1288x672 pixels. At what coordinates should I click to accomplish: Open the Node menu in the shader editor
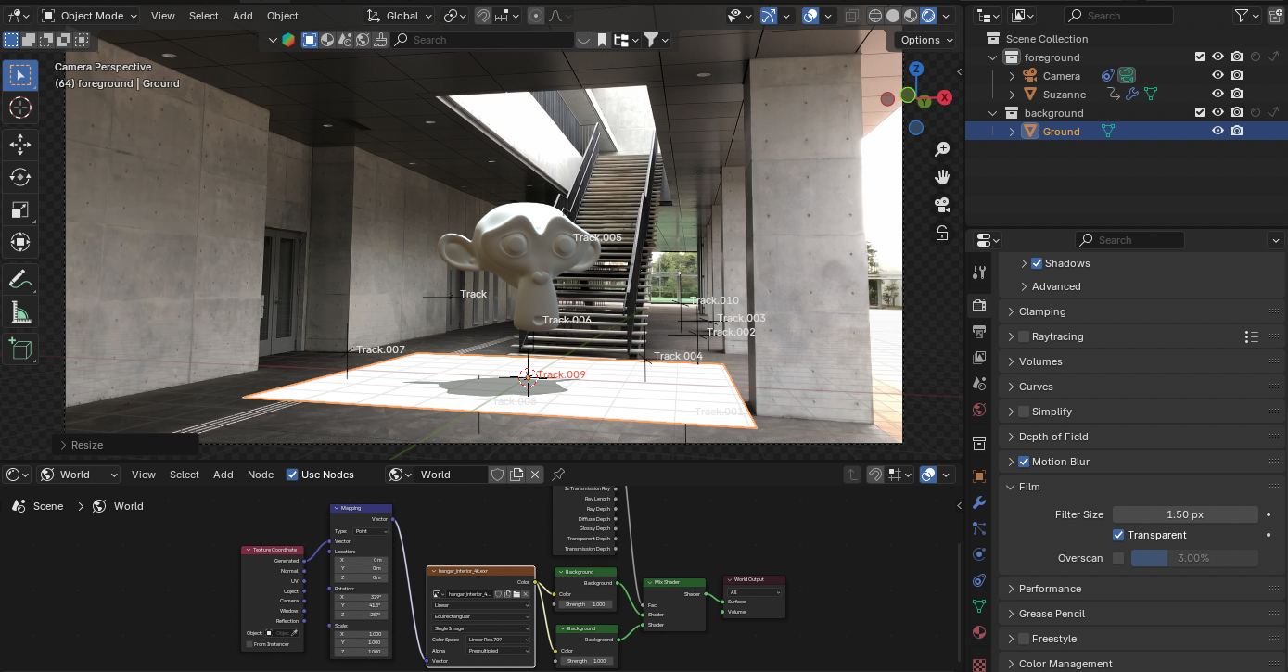[261, 475]
